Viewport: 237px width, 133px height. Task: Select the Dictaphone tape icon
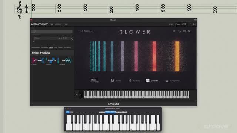pos(167,81)
